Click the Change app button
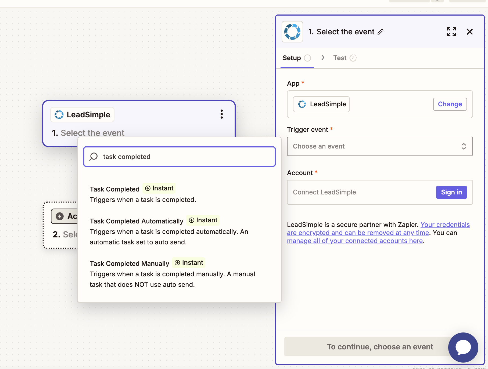 click(x=450, y=104)
